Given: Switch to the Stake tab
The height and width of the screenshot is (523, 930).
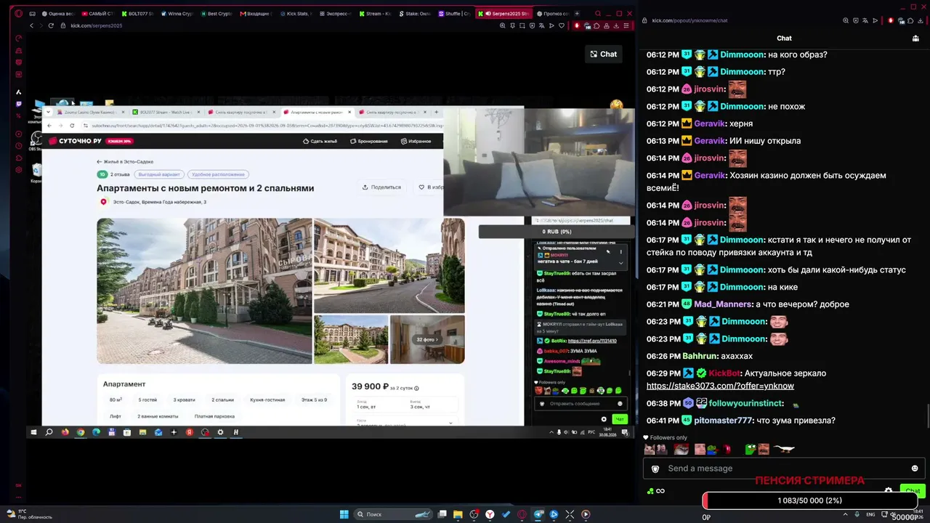Looking at the screenshot, I should [x=416, y=13].
